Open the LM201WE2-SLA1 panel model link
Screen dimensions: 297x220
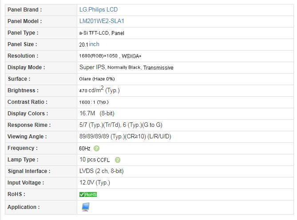[102, 21]
